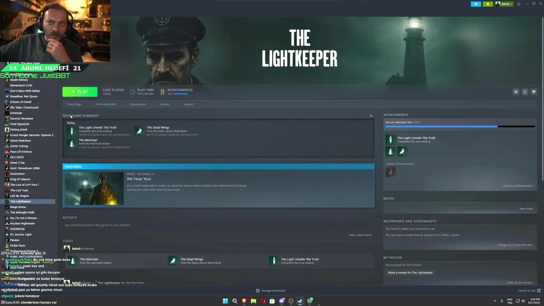544x306 pixels.
Task: Close the Post-Game Summary panel
Action: [371, 116]
